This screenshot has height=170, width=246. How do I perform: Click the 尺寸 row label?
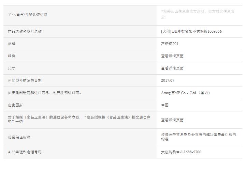12,68
